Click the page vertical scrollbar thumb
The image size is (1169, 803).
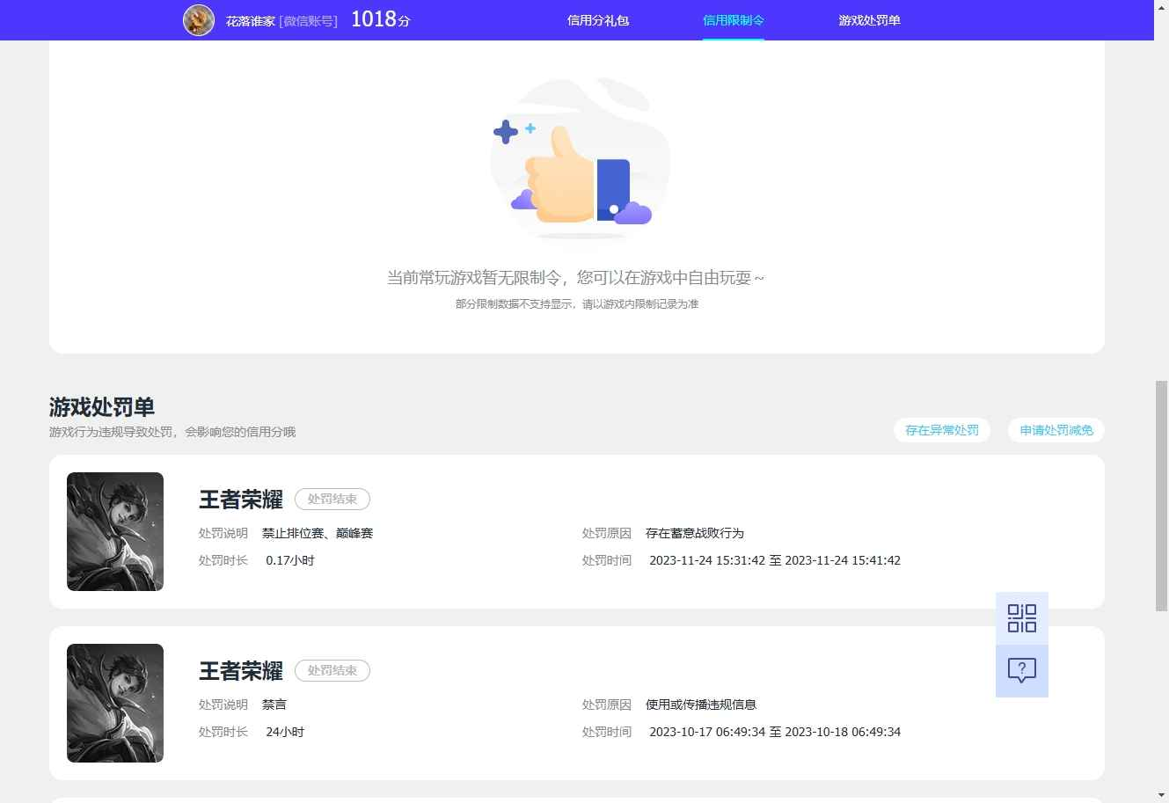click(1162, 496)
